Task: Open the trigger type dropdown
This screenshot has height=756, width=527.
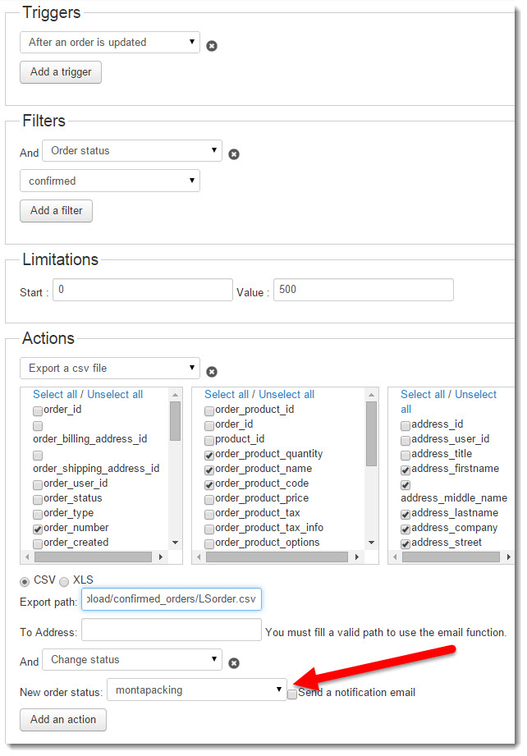Action: 110,43
